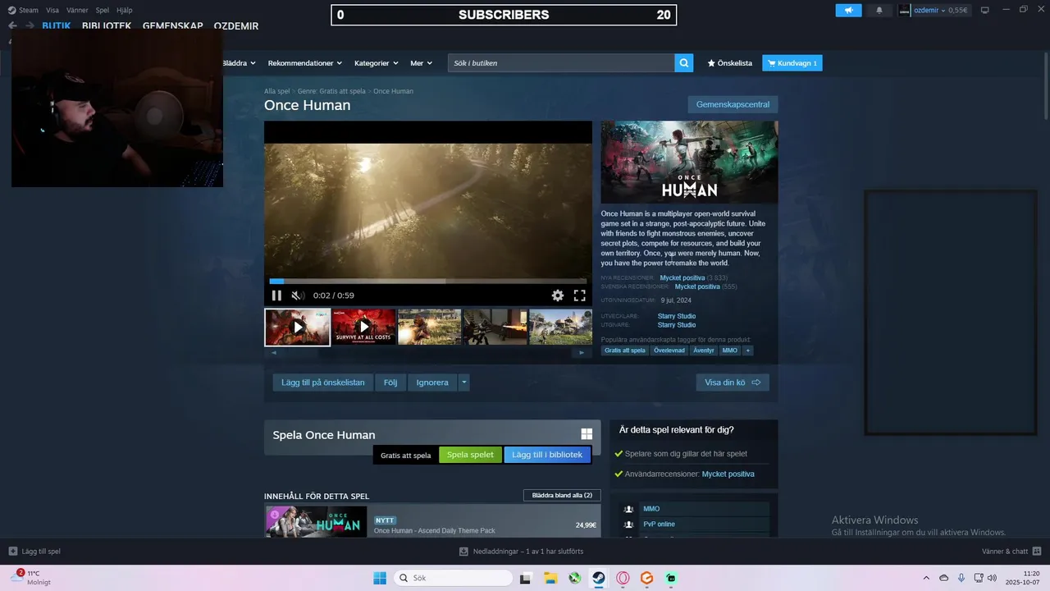
Task: Click the store search magnifier button
Action: tap(684, 63)
